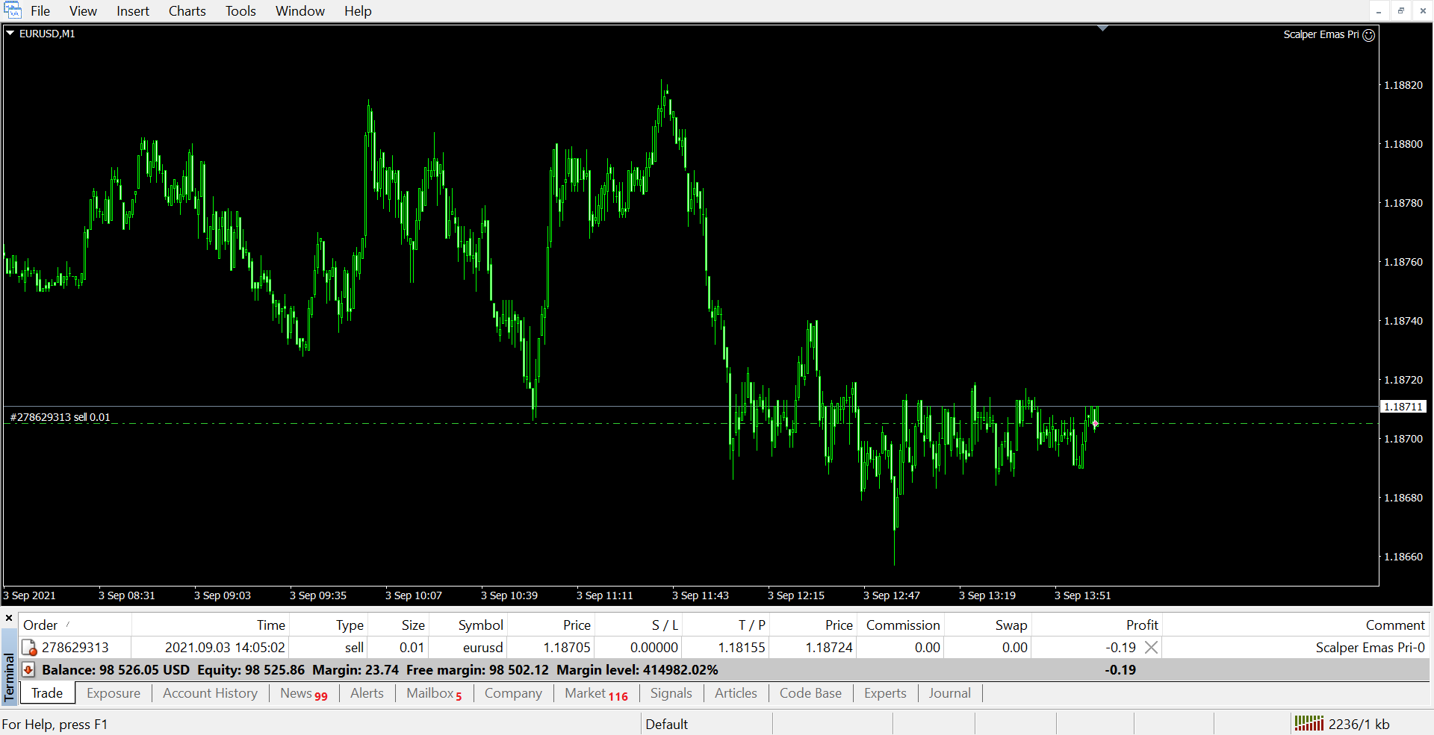Open the Insert menu
The height and width of the screenshot is (735, 1434).
[x=132, y=11]
